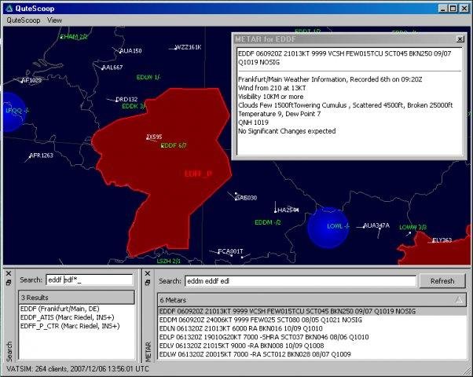The image size is (473, 377).
Task: Click the QuteScoop title bar app icon
Action: 9,8
